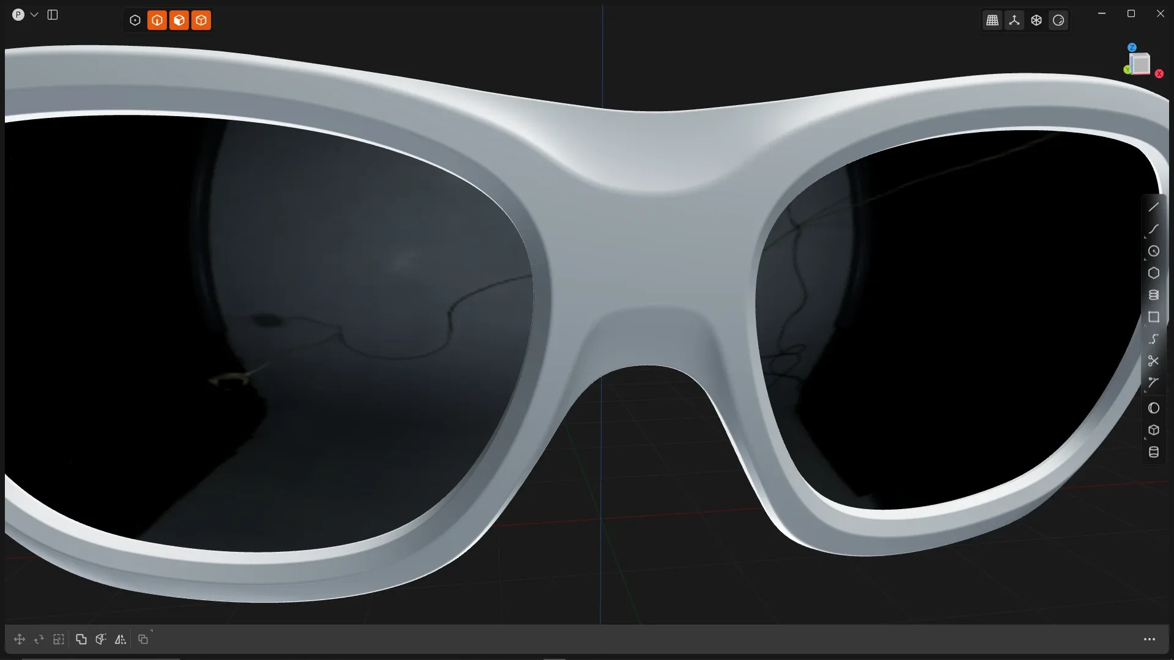
Task: Select the Box tool
Action: (x=1154, y=430)
